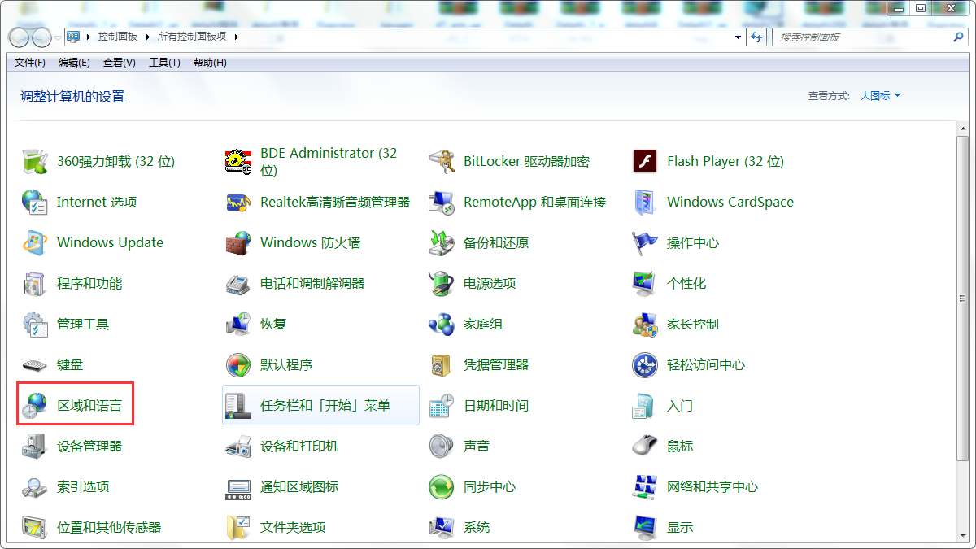The image size is (976, 549).
Task: Click the magnifier icon in the search box
Action: pos(958,37)
